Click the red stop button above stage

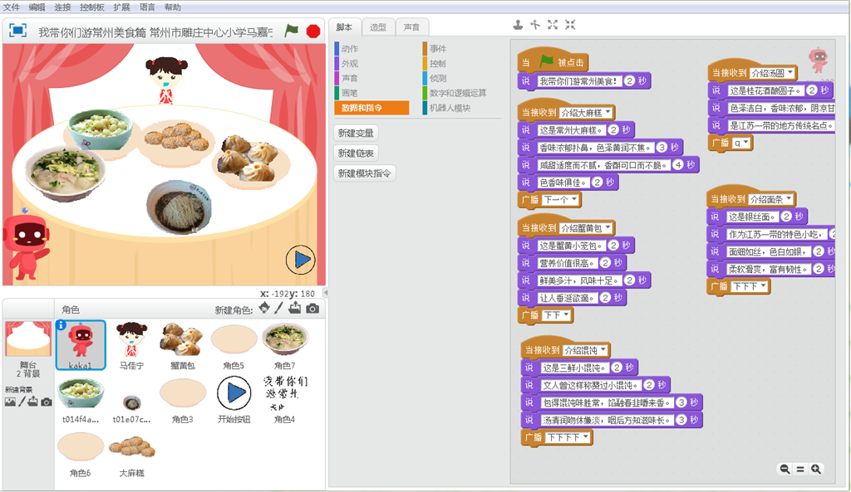[x=313, y=31]
